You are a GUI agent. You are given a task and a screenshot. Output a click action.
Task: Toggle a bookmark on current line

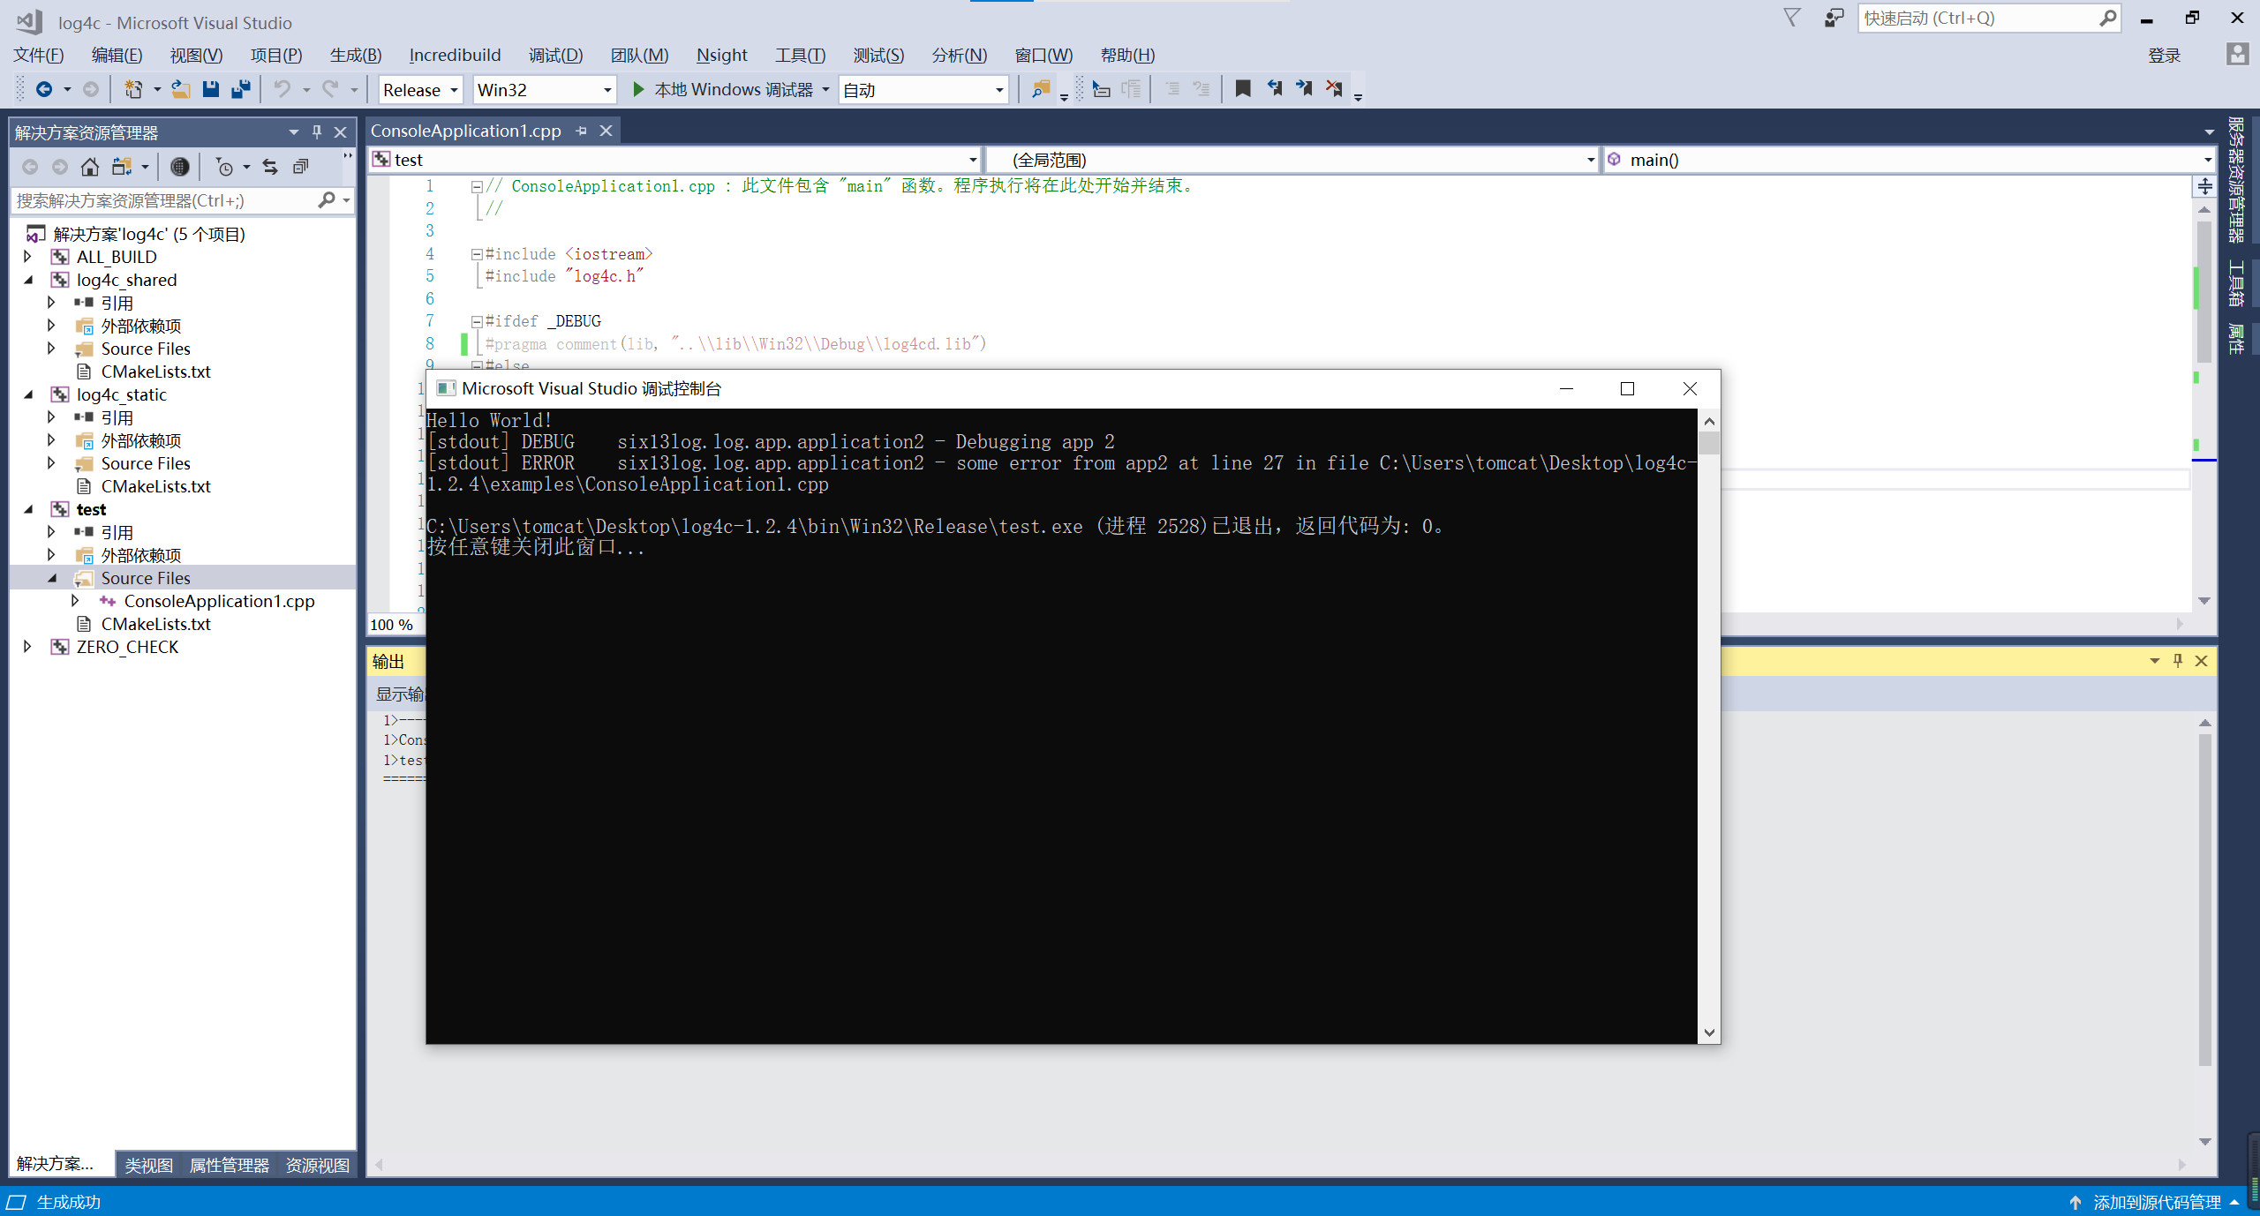tap(1243, 88)
